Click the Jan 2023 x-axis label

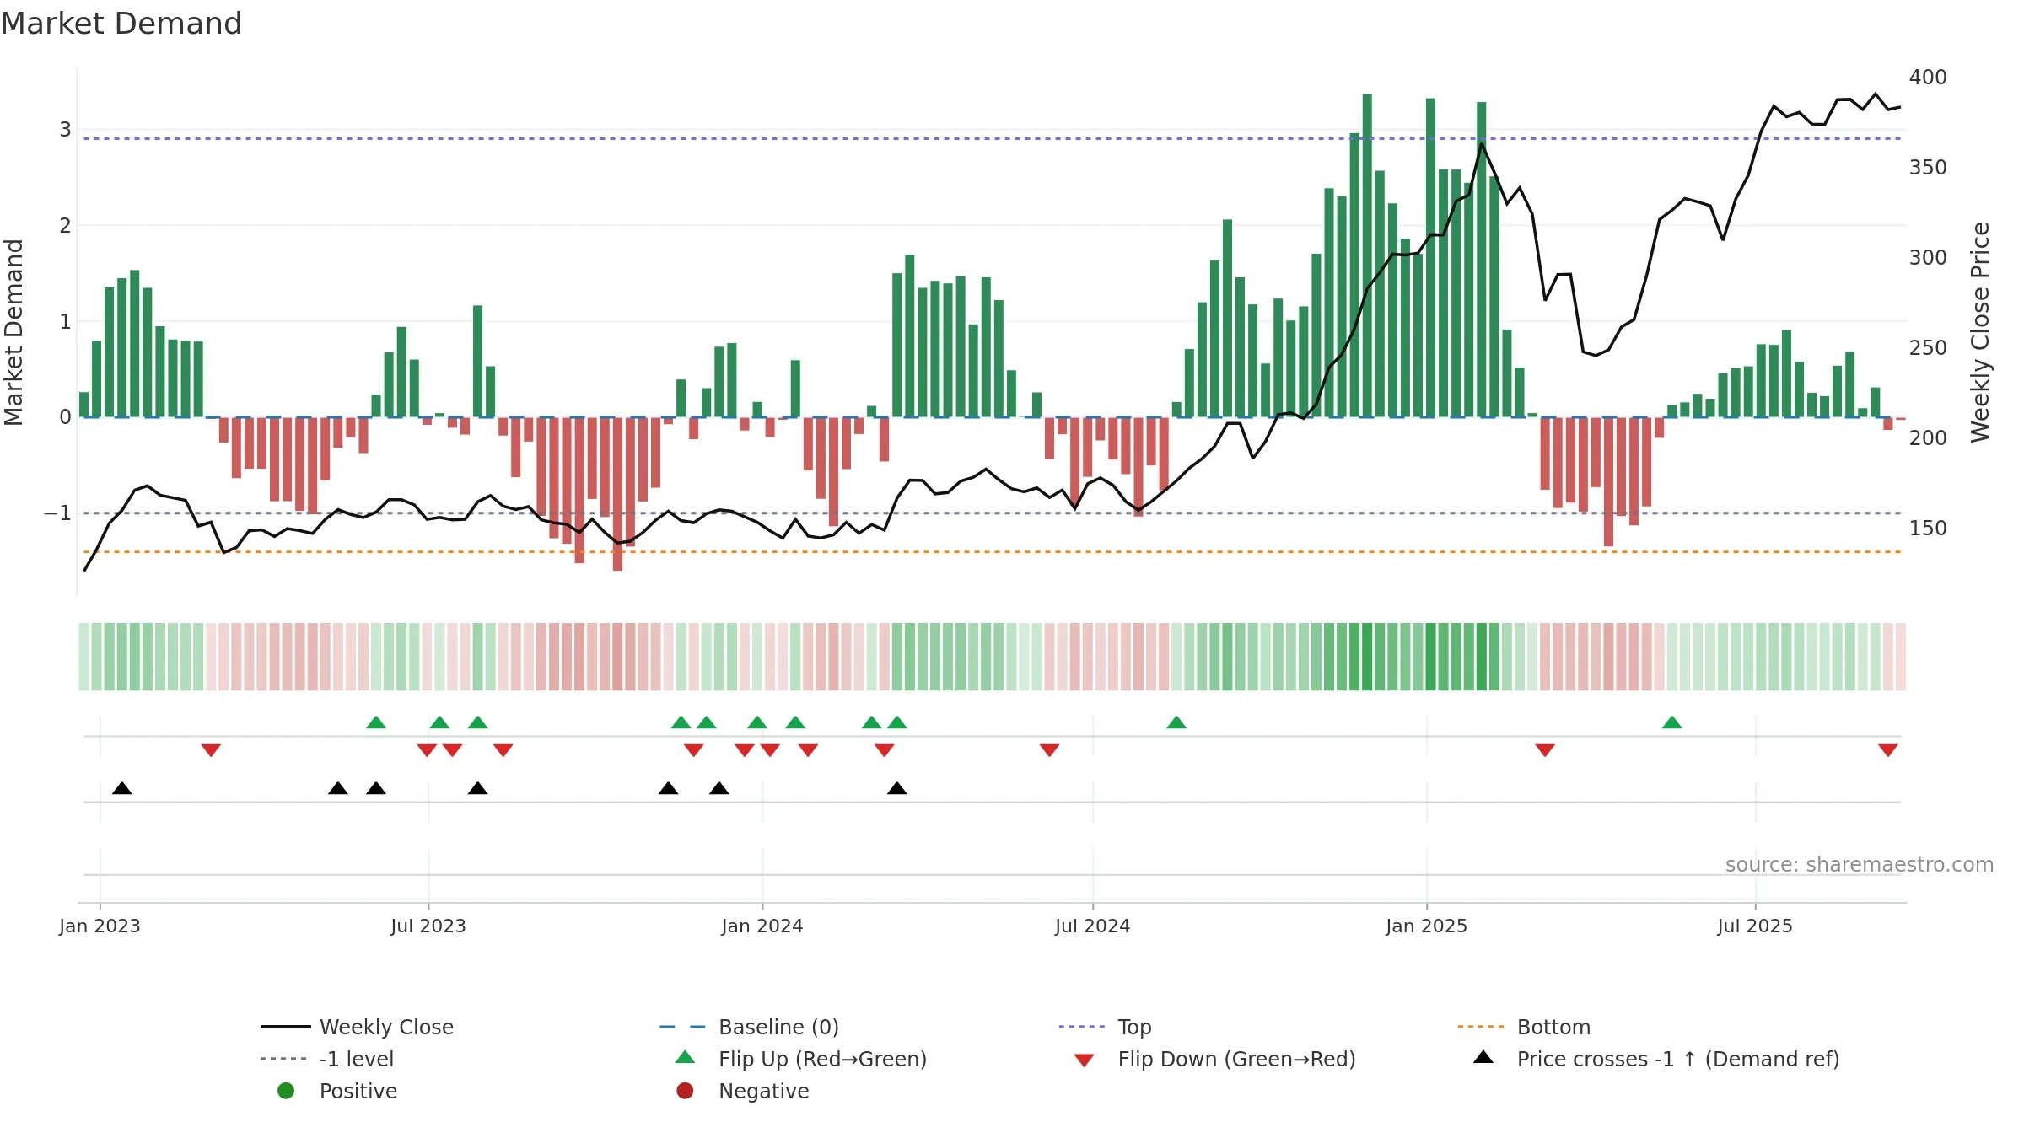[100, 926]
